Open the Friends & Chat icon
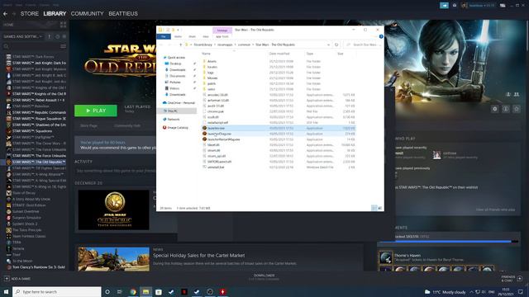 point(520,279)
